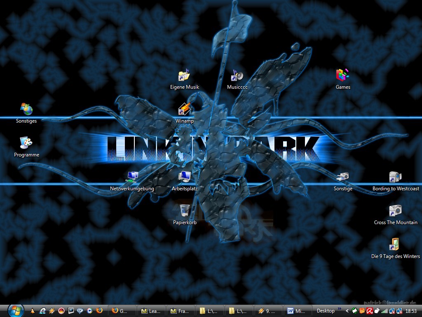Open the Programme desktop icon
The width and height of the screenshot is (422, 317).
click(x=26, y=147)
